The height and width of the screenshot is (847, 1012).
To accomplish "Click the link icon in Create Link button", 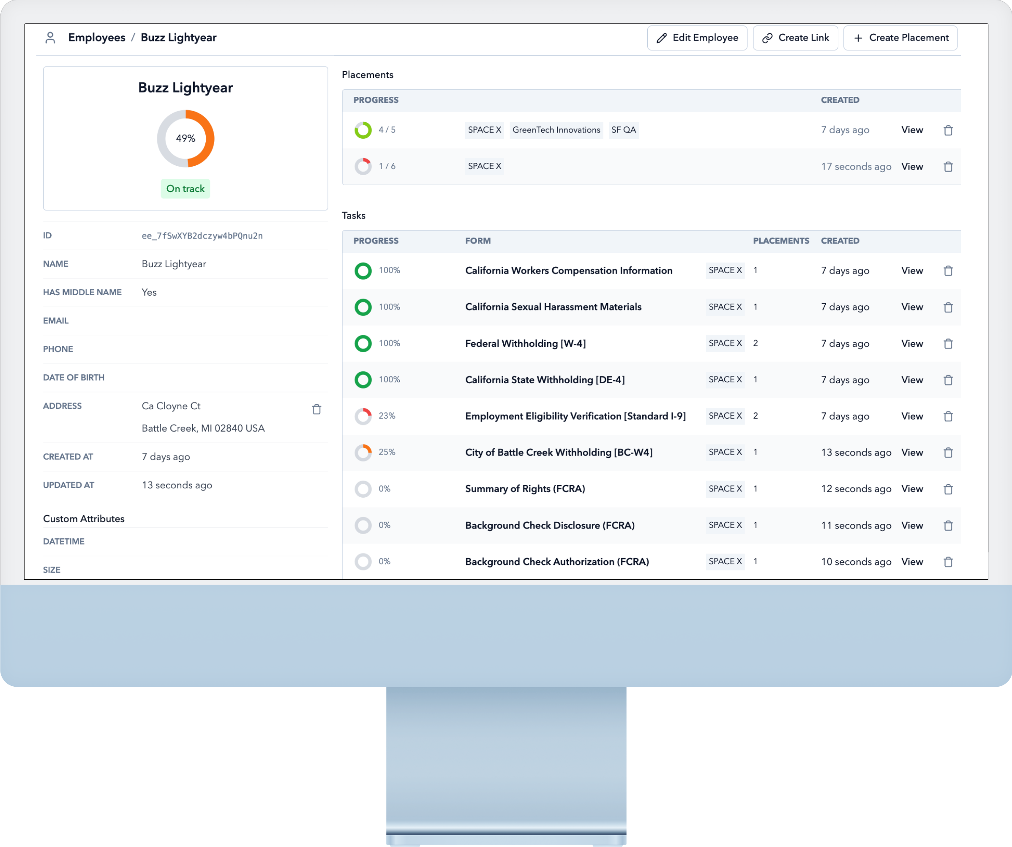I will (x=769, y=38).
